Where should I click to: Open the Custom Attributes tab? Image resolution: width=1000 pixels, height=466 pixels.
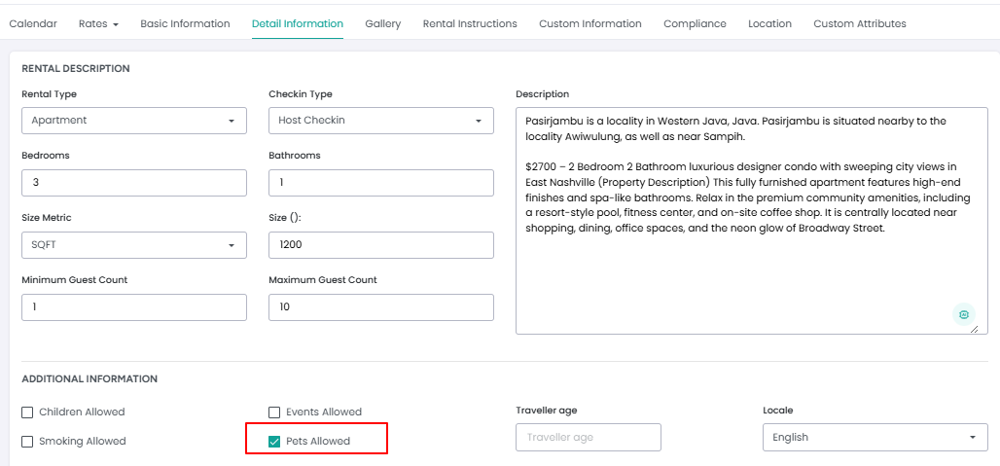point(860,23)
